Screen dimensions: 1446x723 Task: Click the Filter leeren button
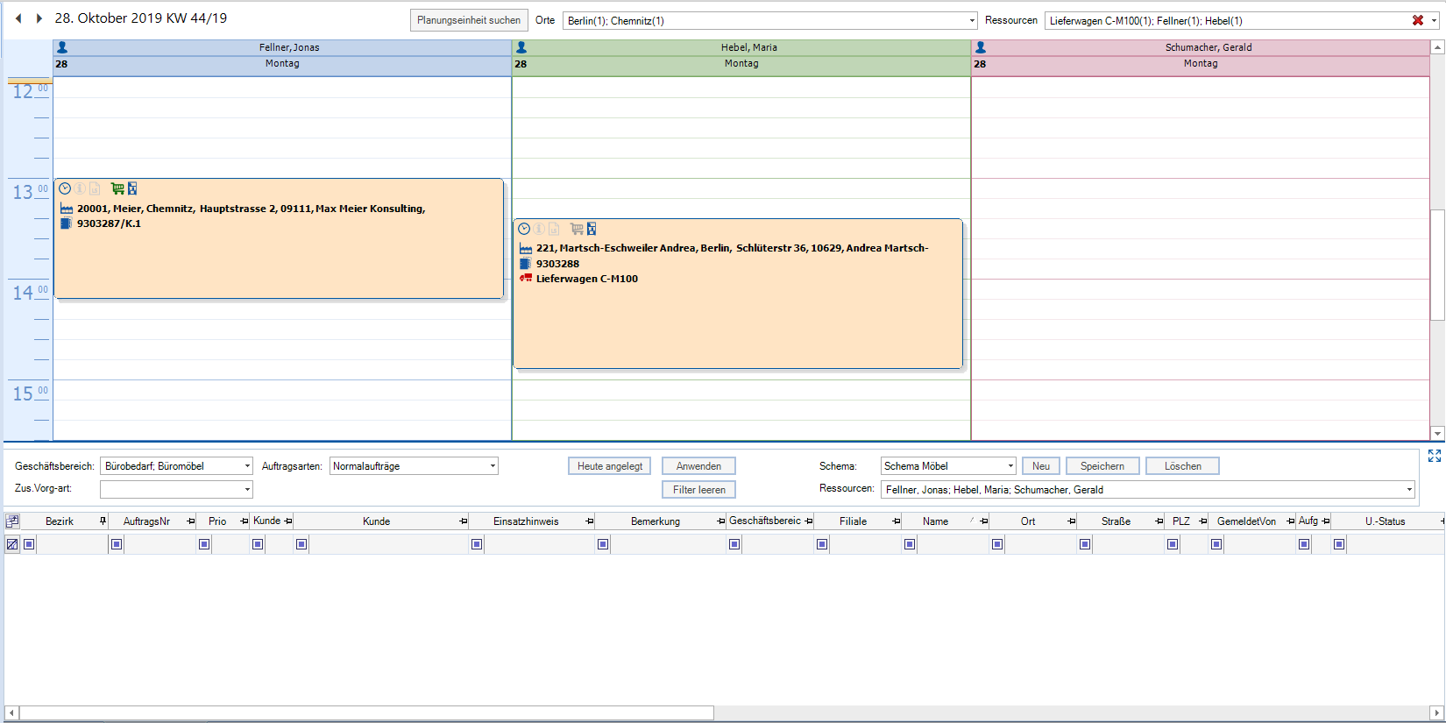click(x=698, y=490)
